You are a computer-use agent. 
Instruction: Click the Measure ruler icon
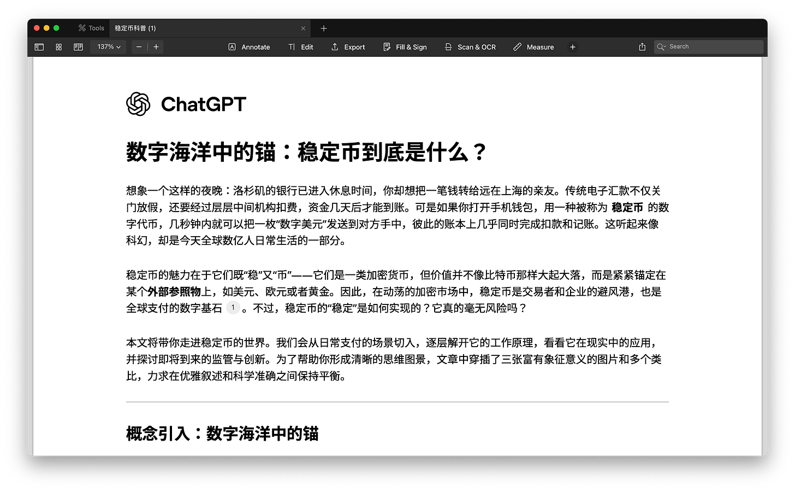pyautogui.click(x=518, y=47)
